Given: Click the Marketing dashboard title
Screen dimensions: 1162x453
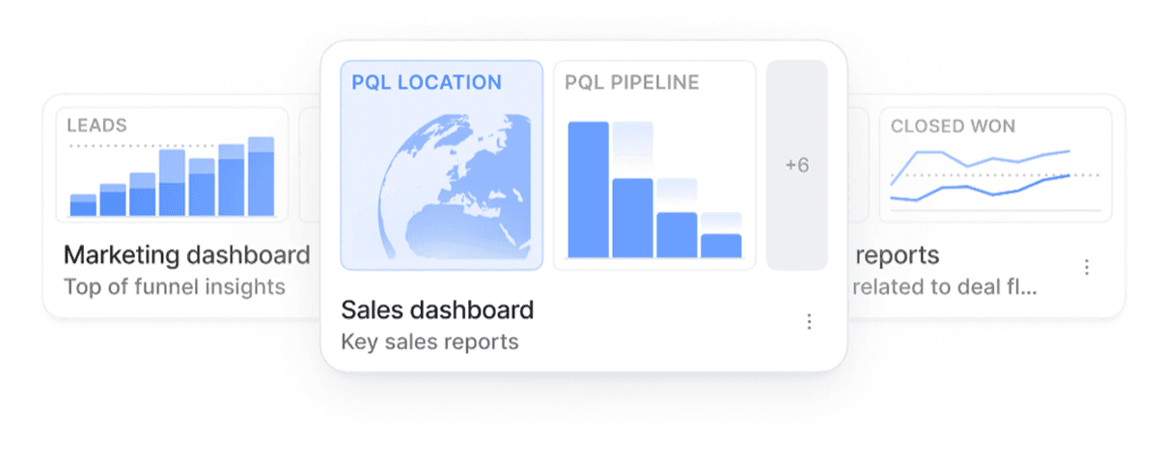Looking at the screenshot, I should point(186,255).
